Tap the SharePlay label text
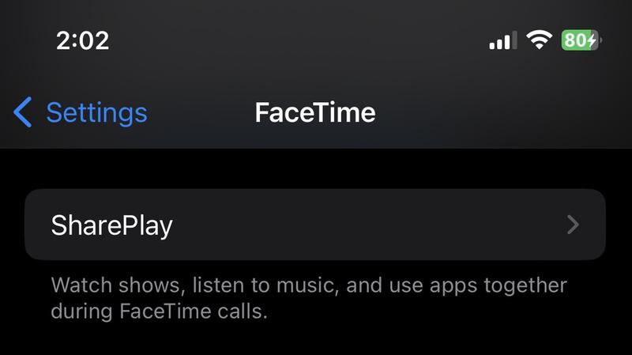Screen dimensions: 632x355 point(111,225)
